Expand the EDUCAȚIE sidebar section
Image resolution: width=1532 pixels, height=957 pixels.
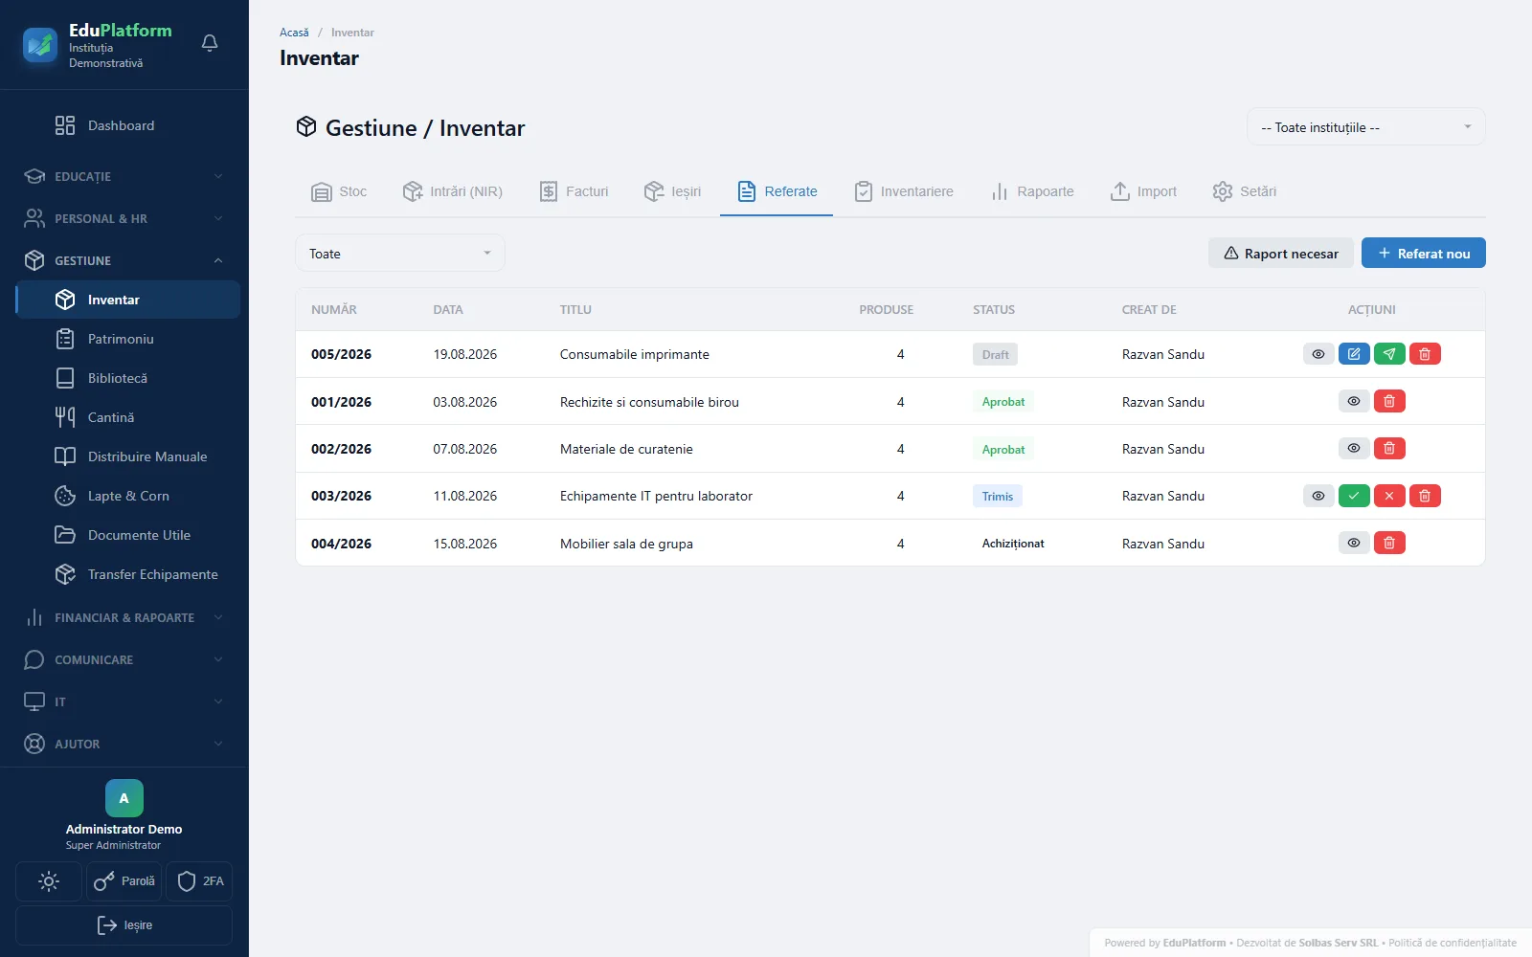coord(124,176)
